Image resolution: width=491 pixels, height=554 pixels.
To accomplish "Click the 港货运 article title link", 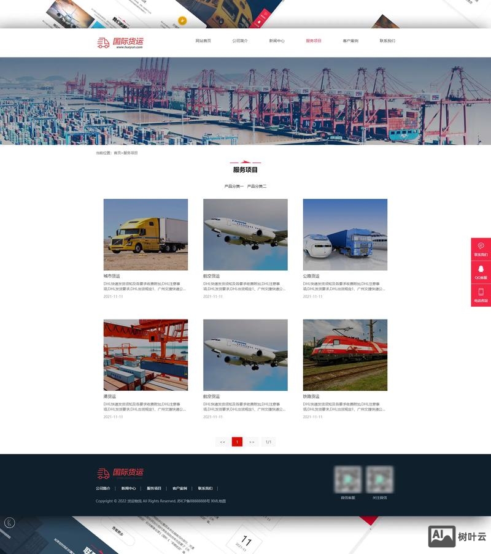I will [x=110, y=396].
